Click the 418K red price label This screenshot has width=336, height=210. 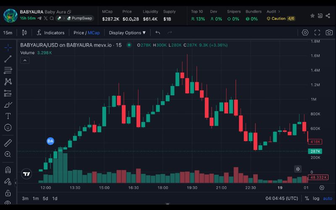tap(315, 142)
